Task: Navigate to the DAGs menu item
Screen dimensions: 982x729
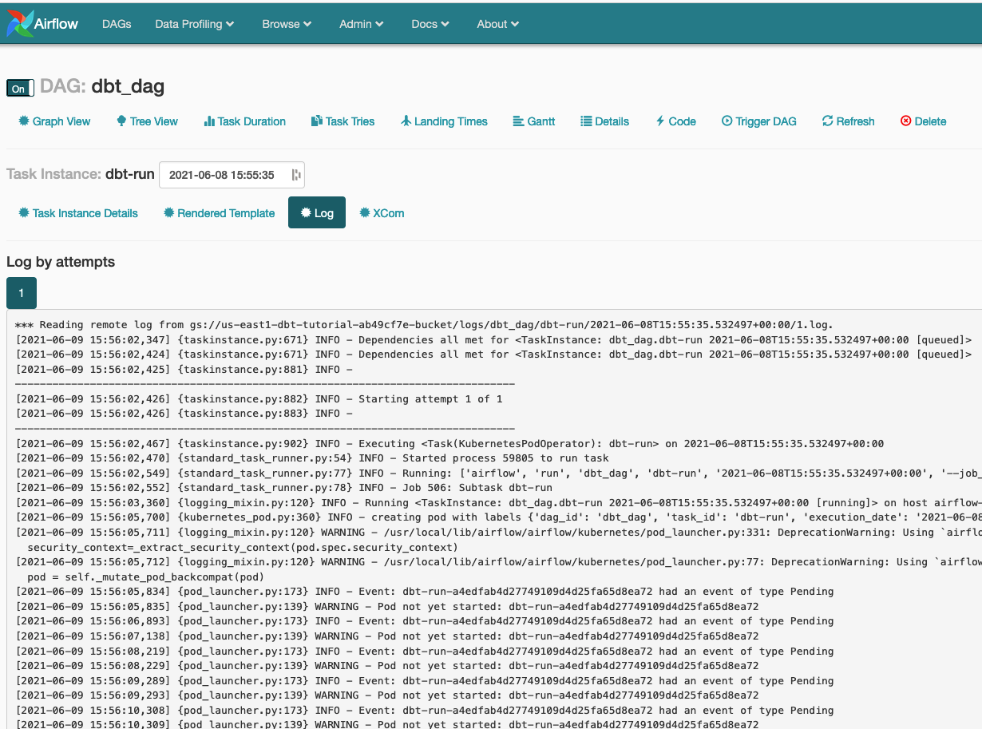Action: point(116,24)
